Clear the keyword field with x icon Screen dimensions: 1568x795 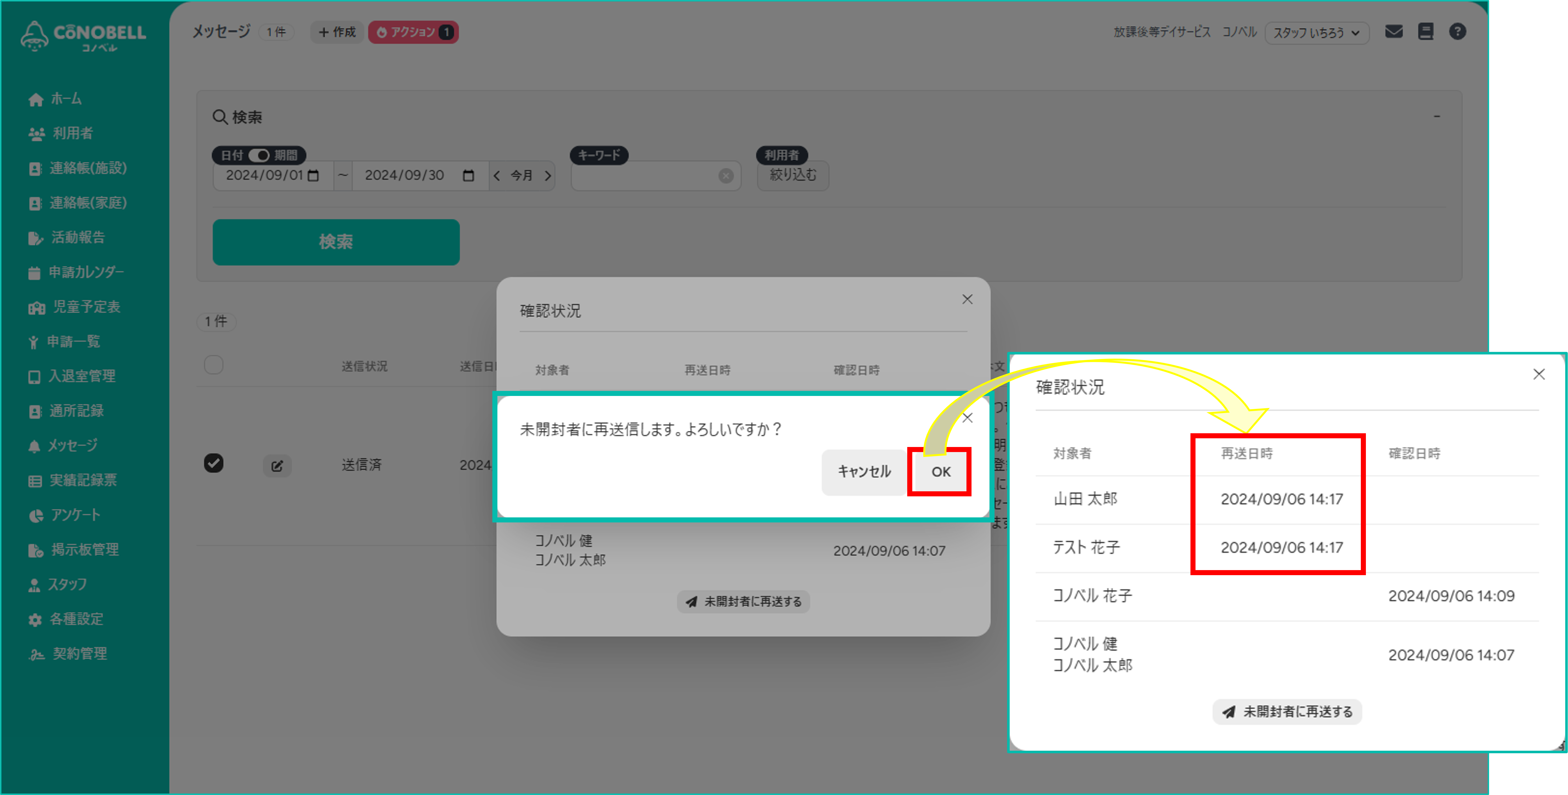(726, 176)
